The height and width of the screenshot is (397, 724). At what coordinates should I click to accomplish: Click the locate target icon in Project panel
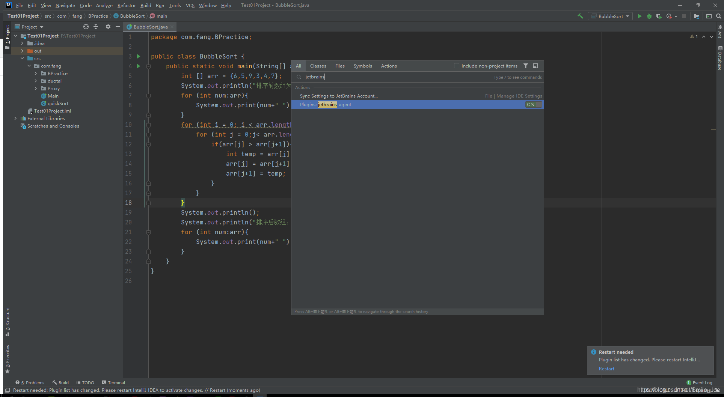coord(86,27)
